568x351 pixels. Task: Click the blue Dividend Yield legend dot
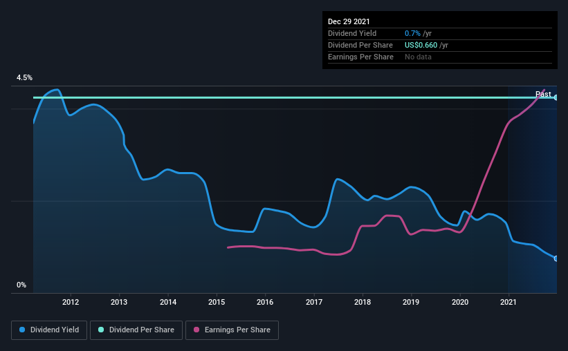tap(22, 330)
